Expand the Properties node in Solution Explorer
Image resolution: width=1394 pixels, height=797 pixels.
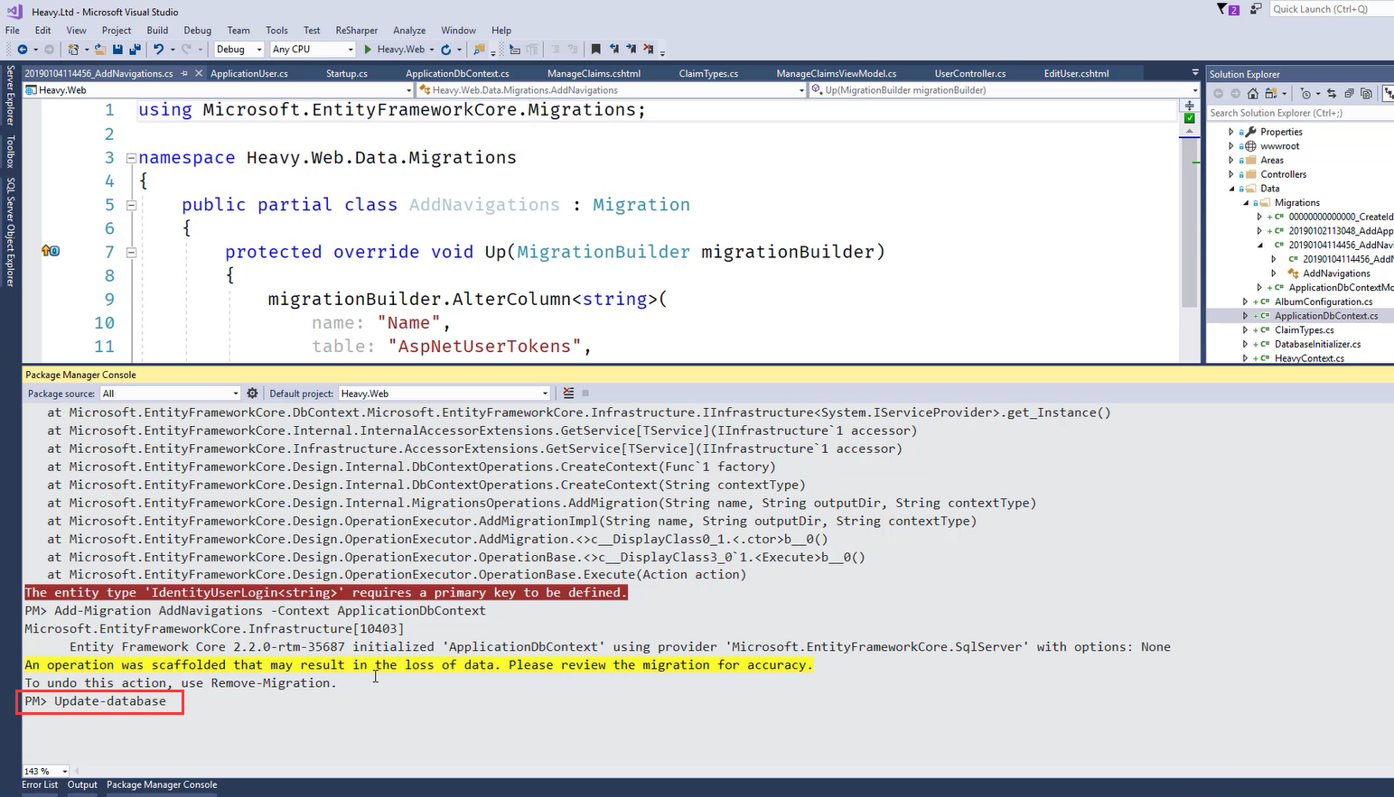[1230, 132]
